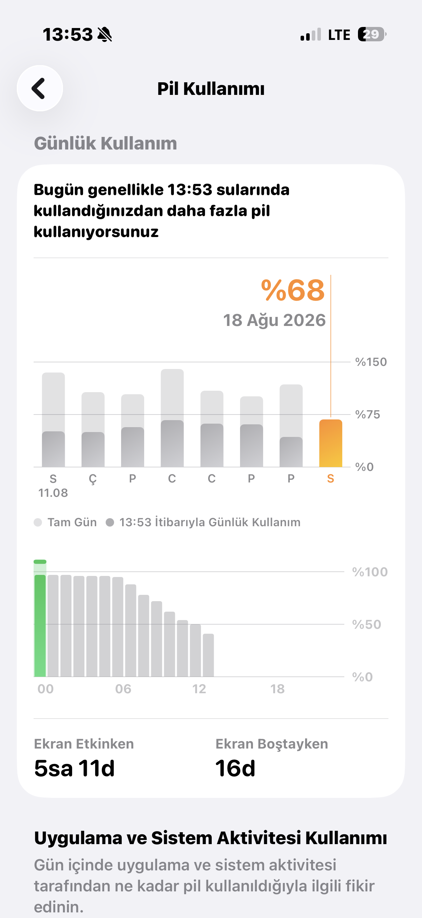Tap the Uygulama ve Sistem Aktivitesi Kullanımı heading

[x=210, y=837]
